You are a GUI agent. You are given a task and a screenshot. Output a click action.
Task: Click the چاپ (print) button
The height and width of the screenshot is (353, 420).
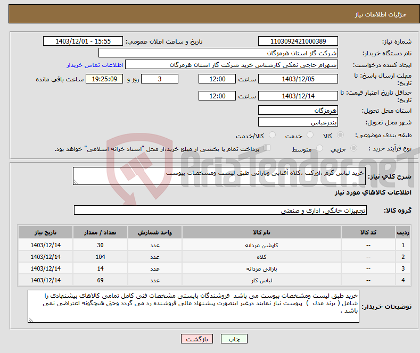point(234,339)
